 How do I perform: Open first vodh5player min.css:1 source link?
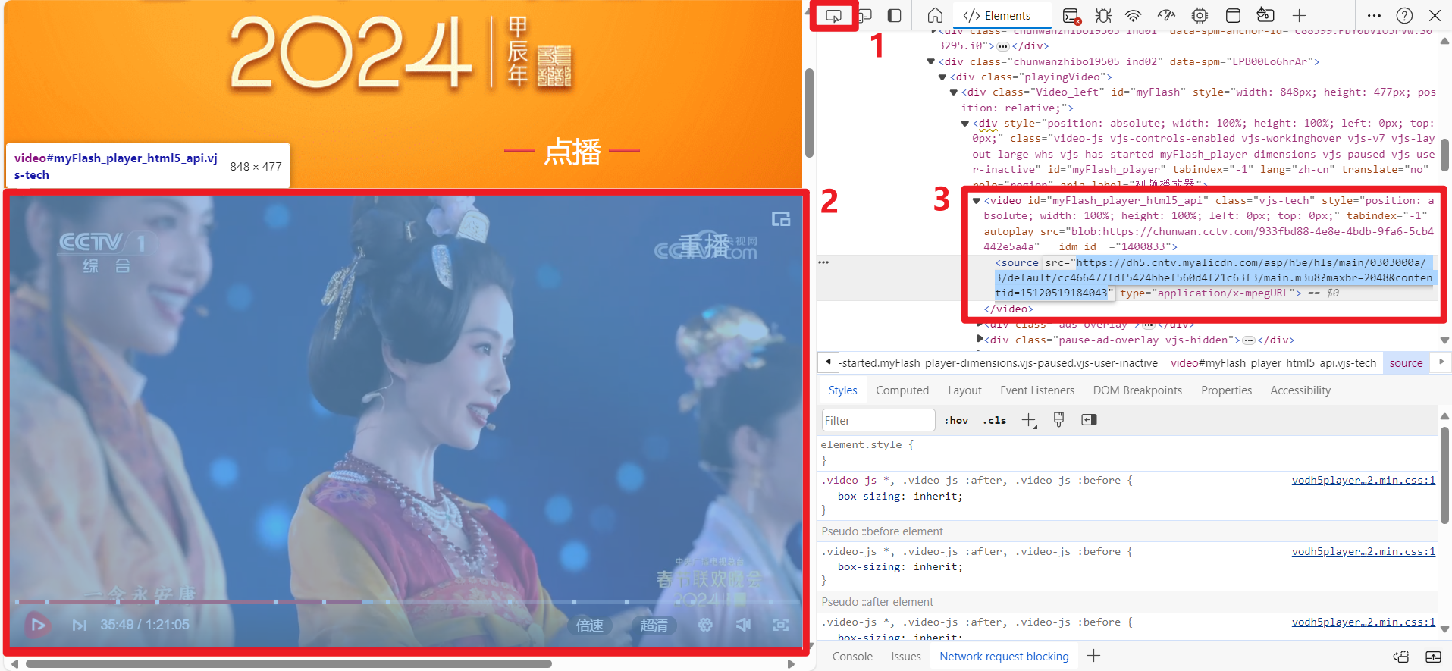click(x=1363, y=480)
